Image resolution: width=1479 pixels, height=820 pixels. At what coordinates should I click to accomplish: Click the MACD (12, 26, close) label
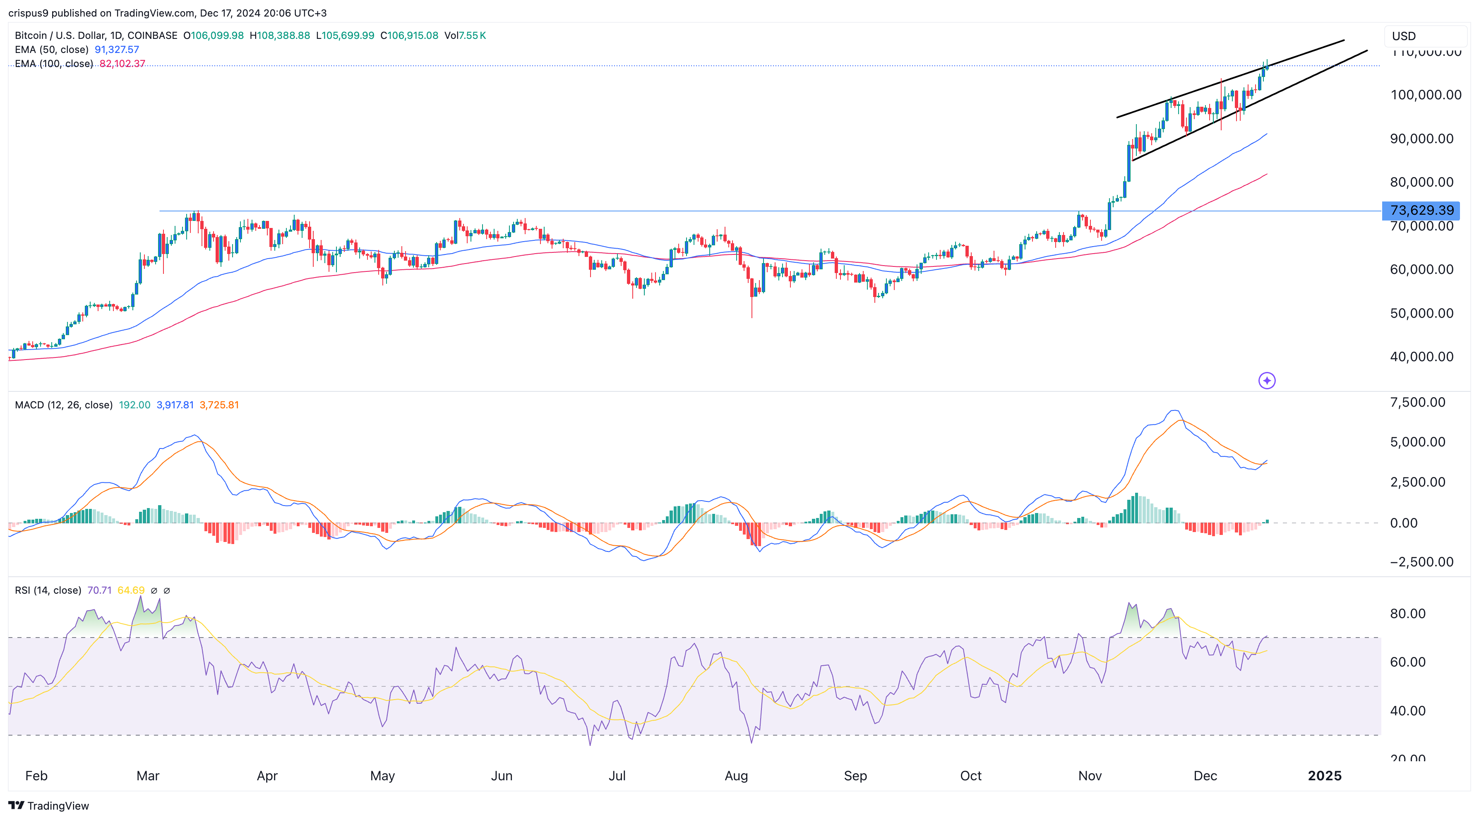(64, 405)
